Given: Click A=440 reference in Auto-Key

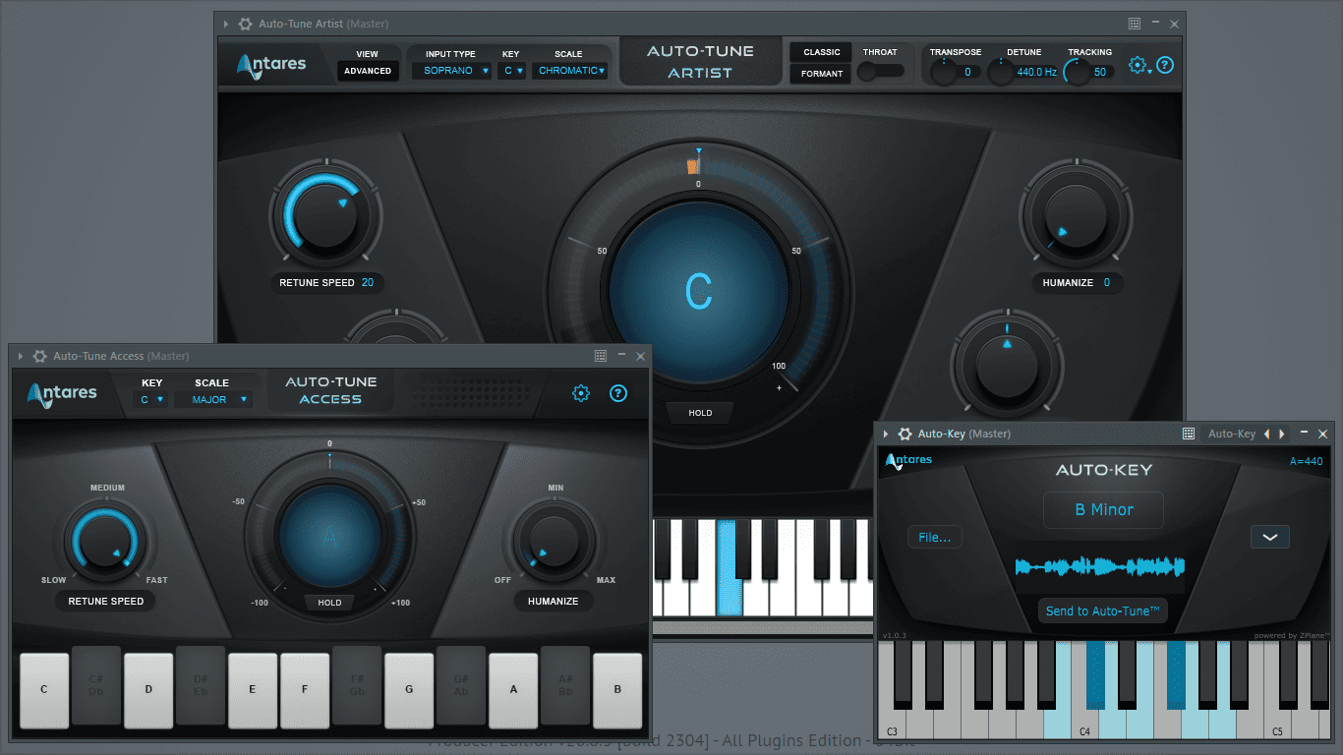Looking at the screenshot, I should (x=1307, y=461).
